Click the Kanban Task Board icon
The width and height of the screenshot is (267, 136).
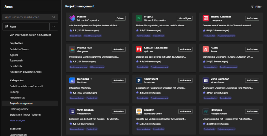(x=139, y=49)
